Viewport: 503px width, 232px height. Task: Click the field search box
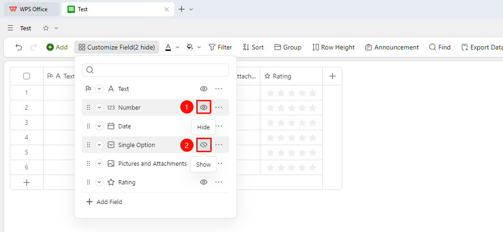pyautogui.click(x=155, y=70)
